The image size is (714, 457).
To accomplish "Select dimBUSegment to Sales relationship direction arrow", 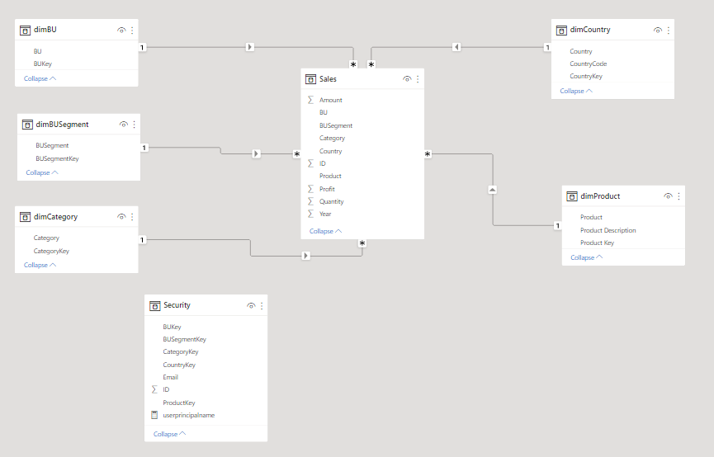I will [256, 154].
